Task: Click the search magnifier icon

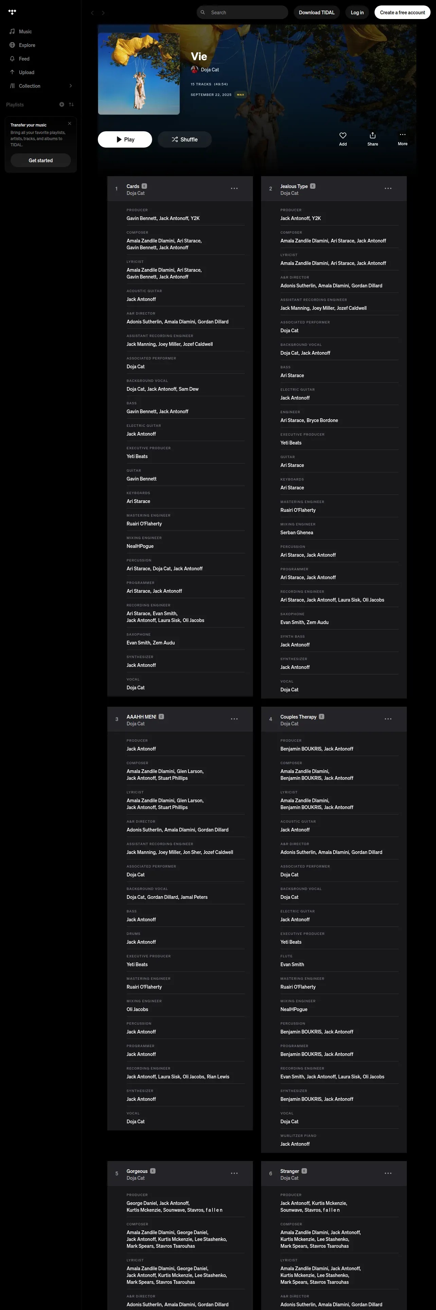Action: pos(203,12)
